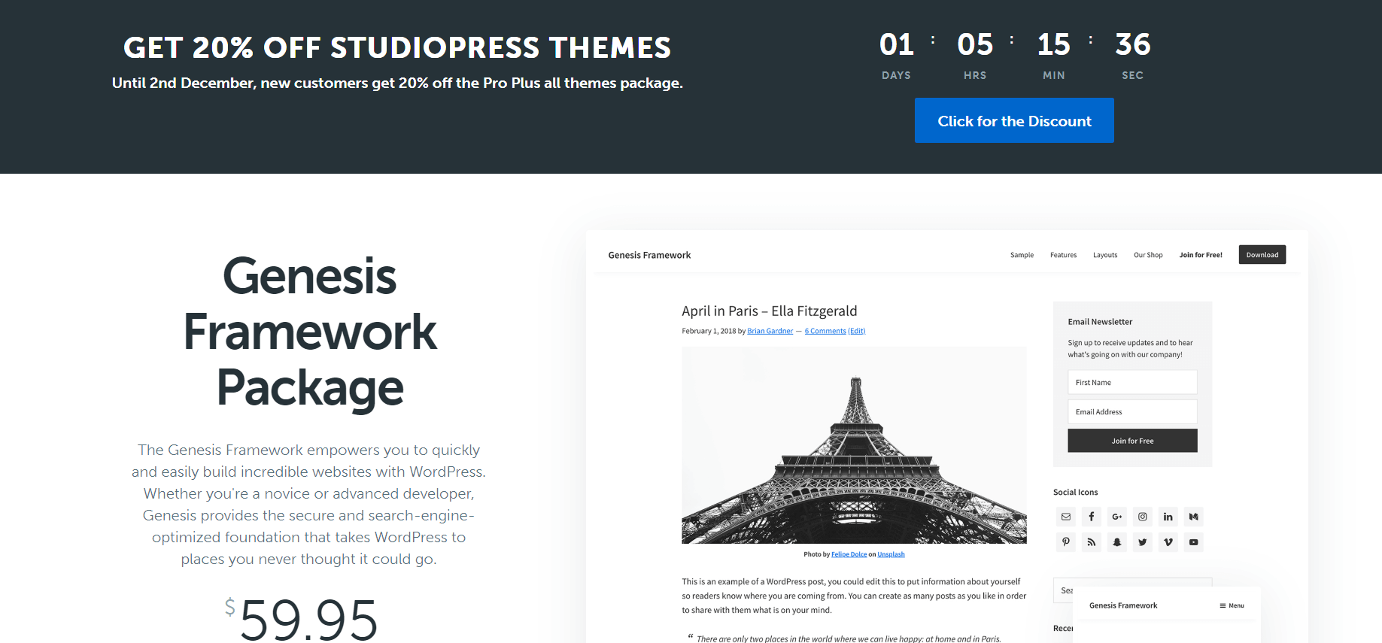
Task: Click the Eiffel Tower post image
Action: click(854, 445)
